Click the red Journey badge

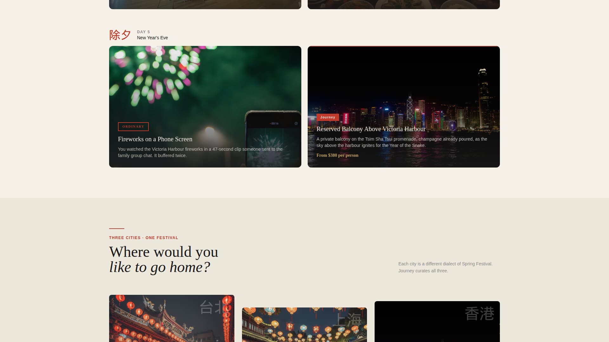tap(328, 117)
